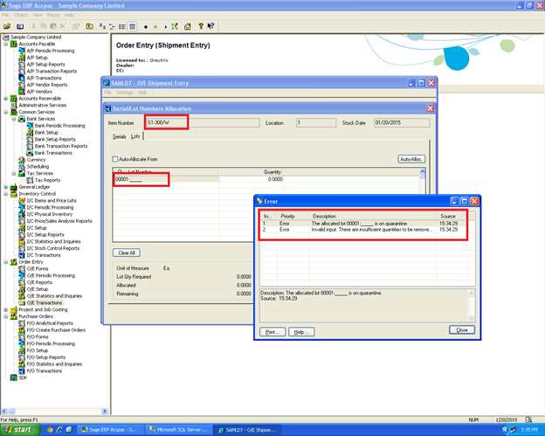545x436 pixels.
Task: Click the Run Macro arrow icon
Action: pyautogui.click(x=165, y=26)
